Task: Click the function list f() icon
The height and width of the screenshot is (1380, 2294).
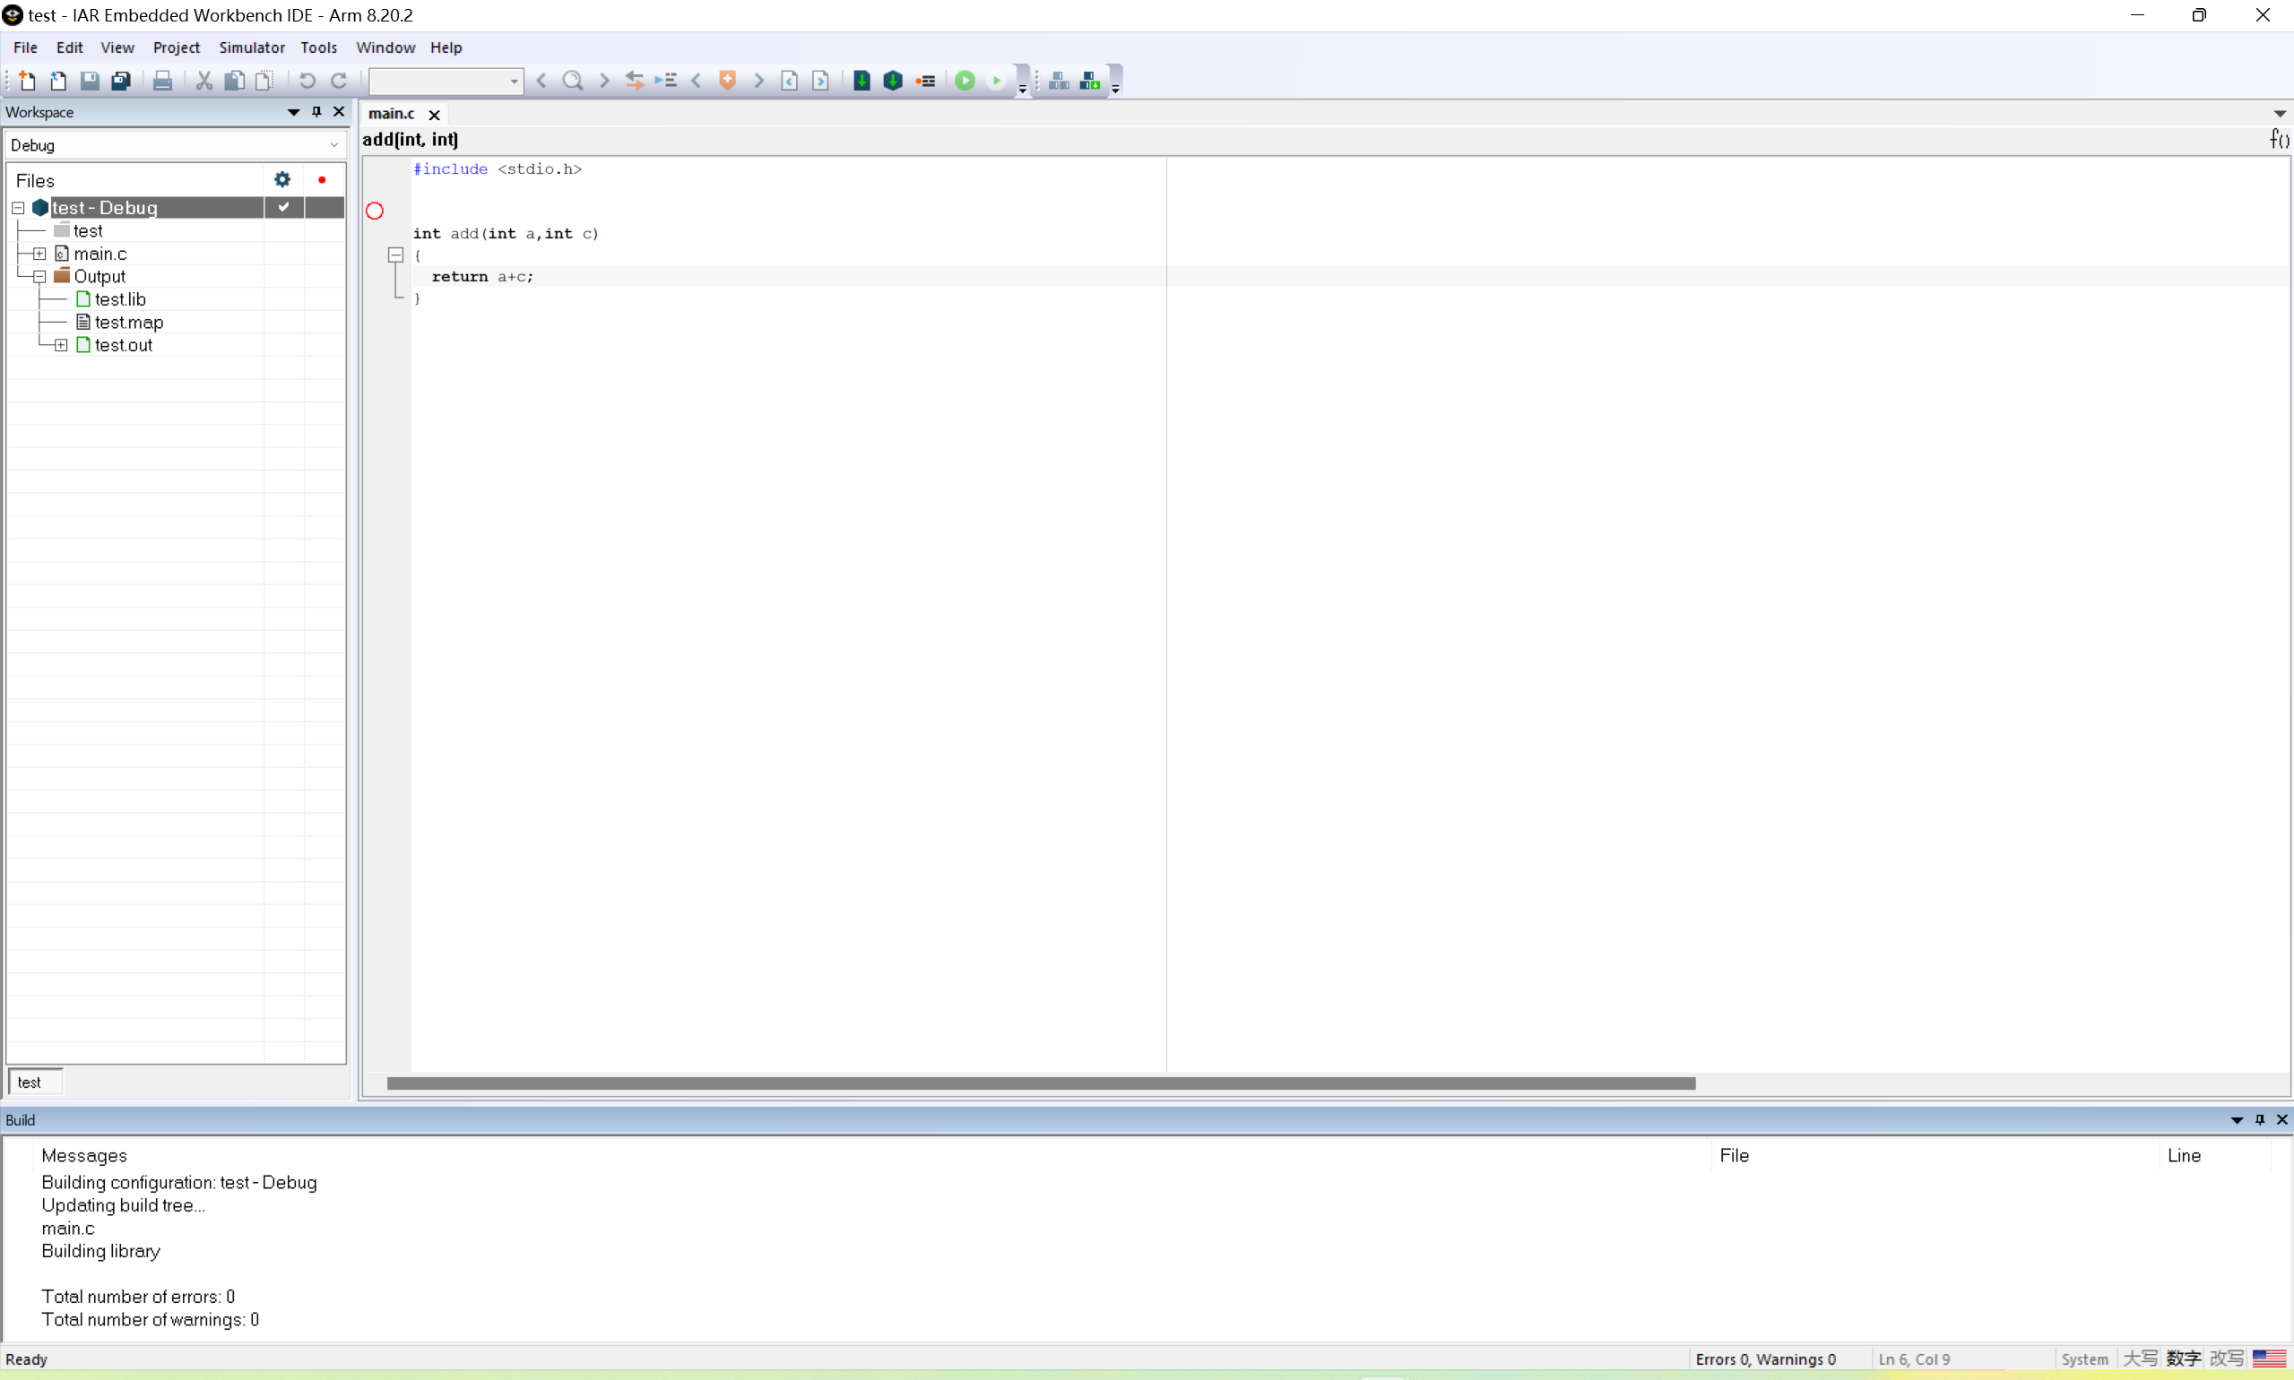Action: click(x=2279, y=140)
